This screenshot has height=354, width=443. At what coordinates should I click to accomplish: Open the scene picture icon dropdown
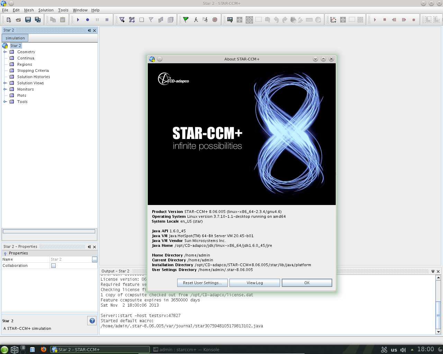(x=230, y=20)
